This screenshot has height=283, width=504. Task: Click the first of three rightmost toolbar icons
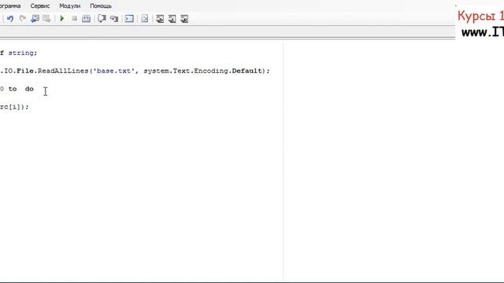coord(160,19)
